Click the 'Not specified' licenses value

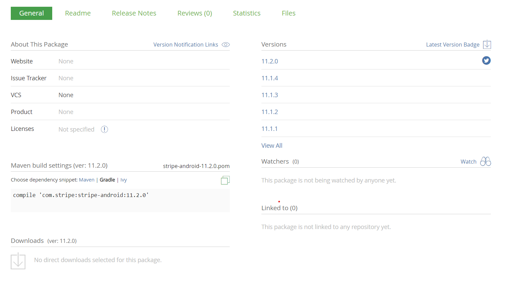(x=76, y=129)
